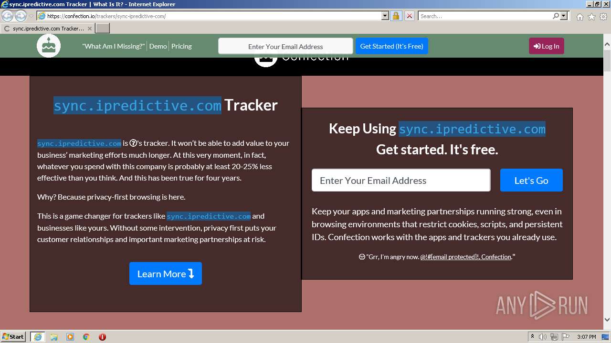Image resolution: width=611 pixels, height=343 pixels.
Task: Open the Demo nav link
Action: tap(158, 46)
